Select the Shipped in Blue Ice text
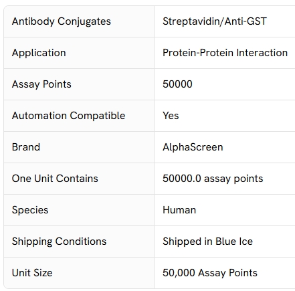Viewport: 295px width, 291px height. click(207, 241)
